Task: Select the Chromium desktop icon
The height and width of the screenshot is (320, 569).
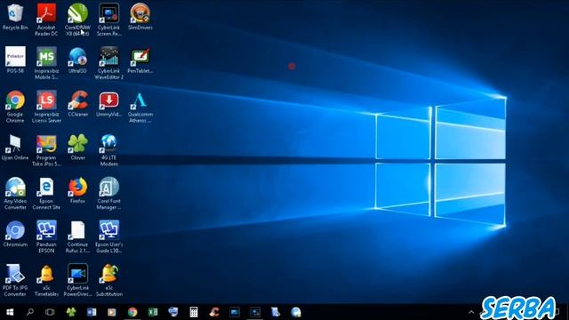Action: click(x=15, y=234)
